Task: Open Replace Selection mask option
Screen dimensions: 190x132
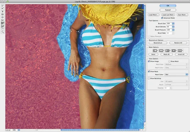Action: 156,51
